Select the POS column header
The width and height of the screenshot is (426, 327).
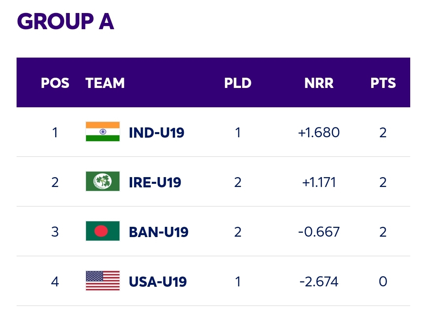click(55, 83)
